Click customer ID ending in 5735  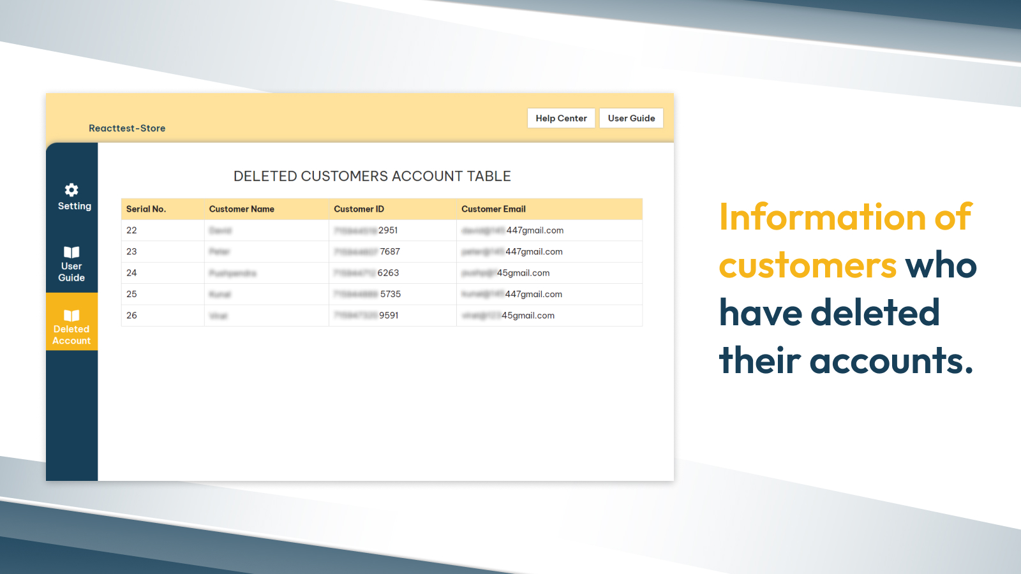[x=368, y=294]
